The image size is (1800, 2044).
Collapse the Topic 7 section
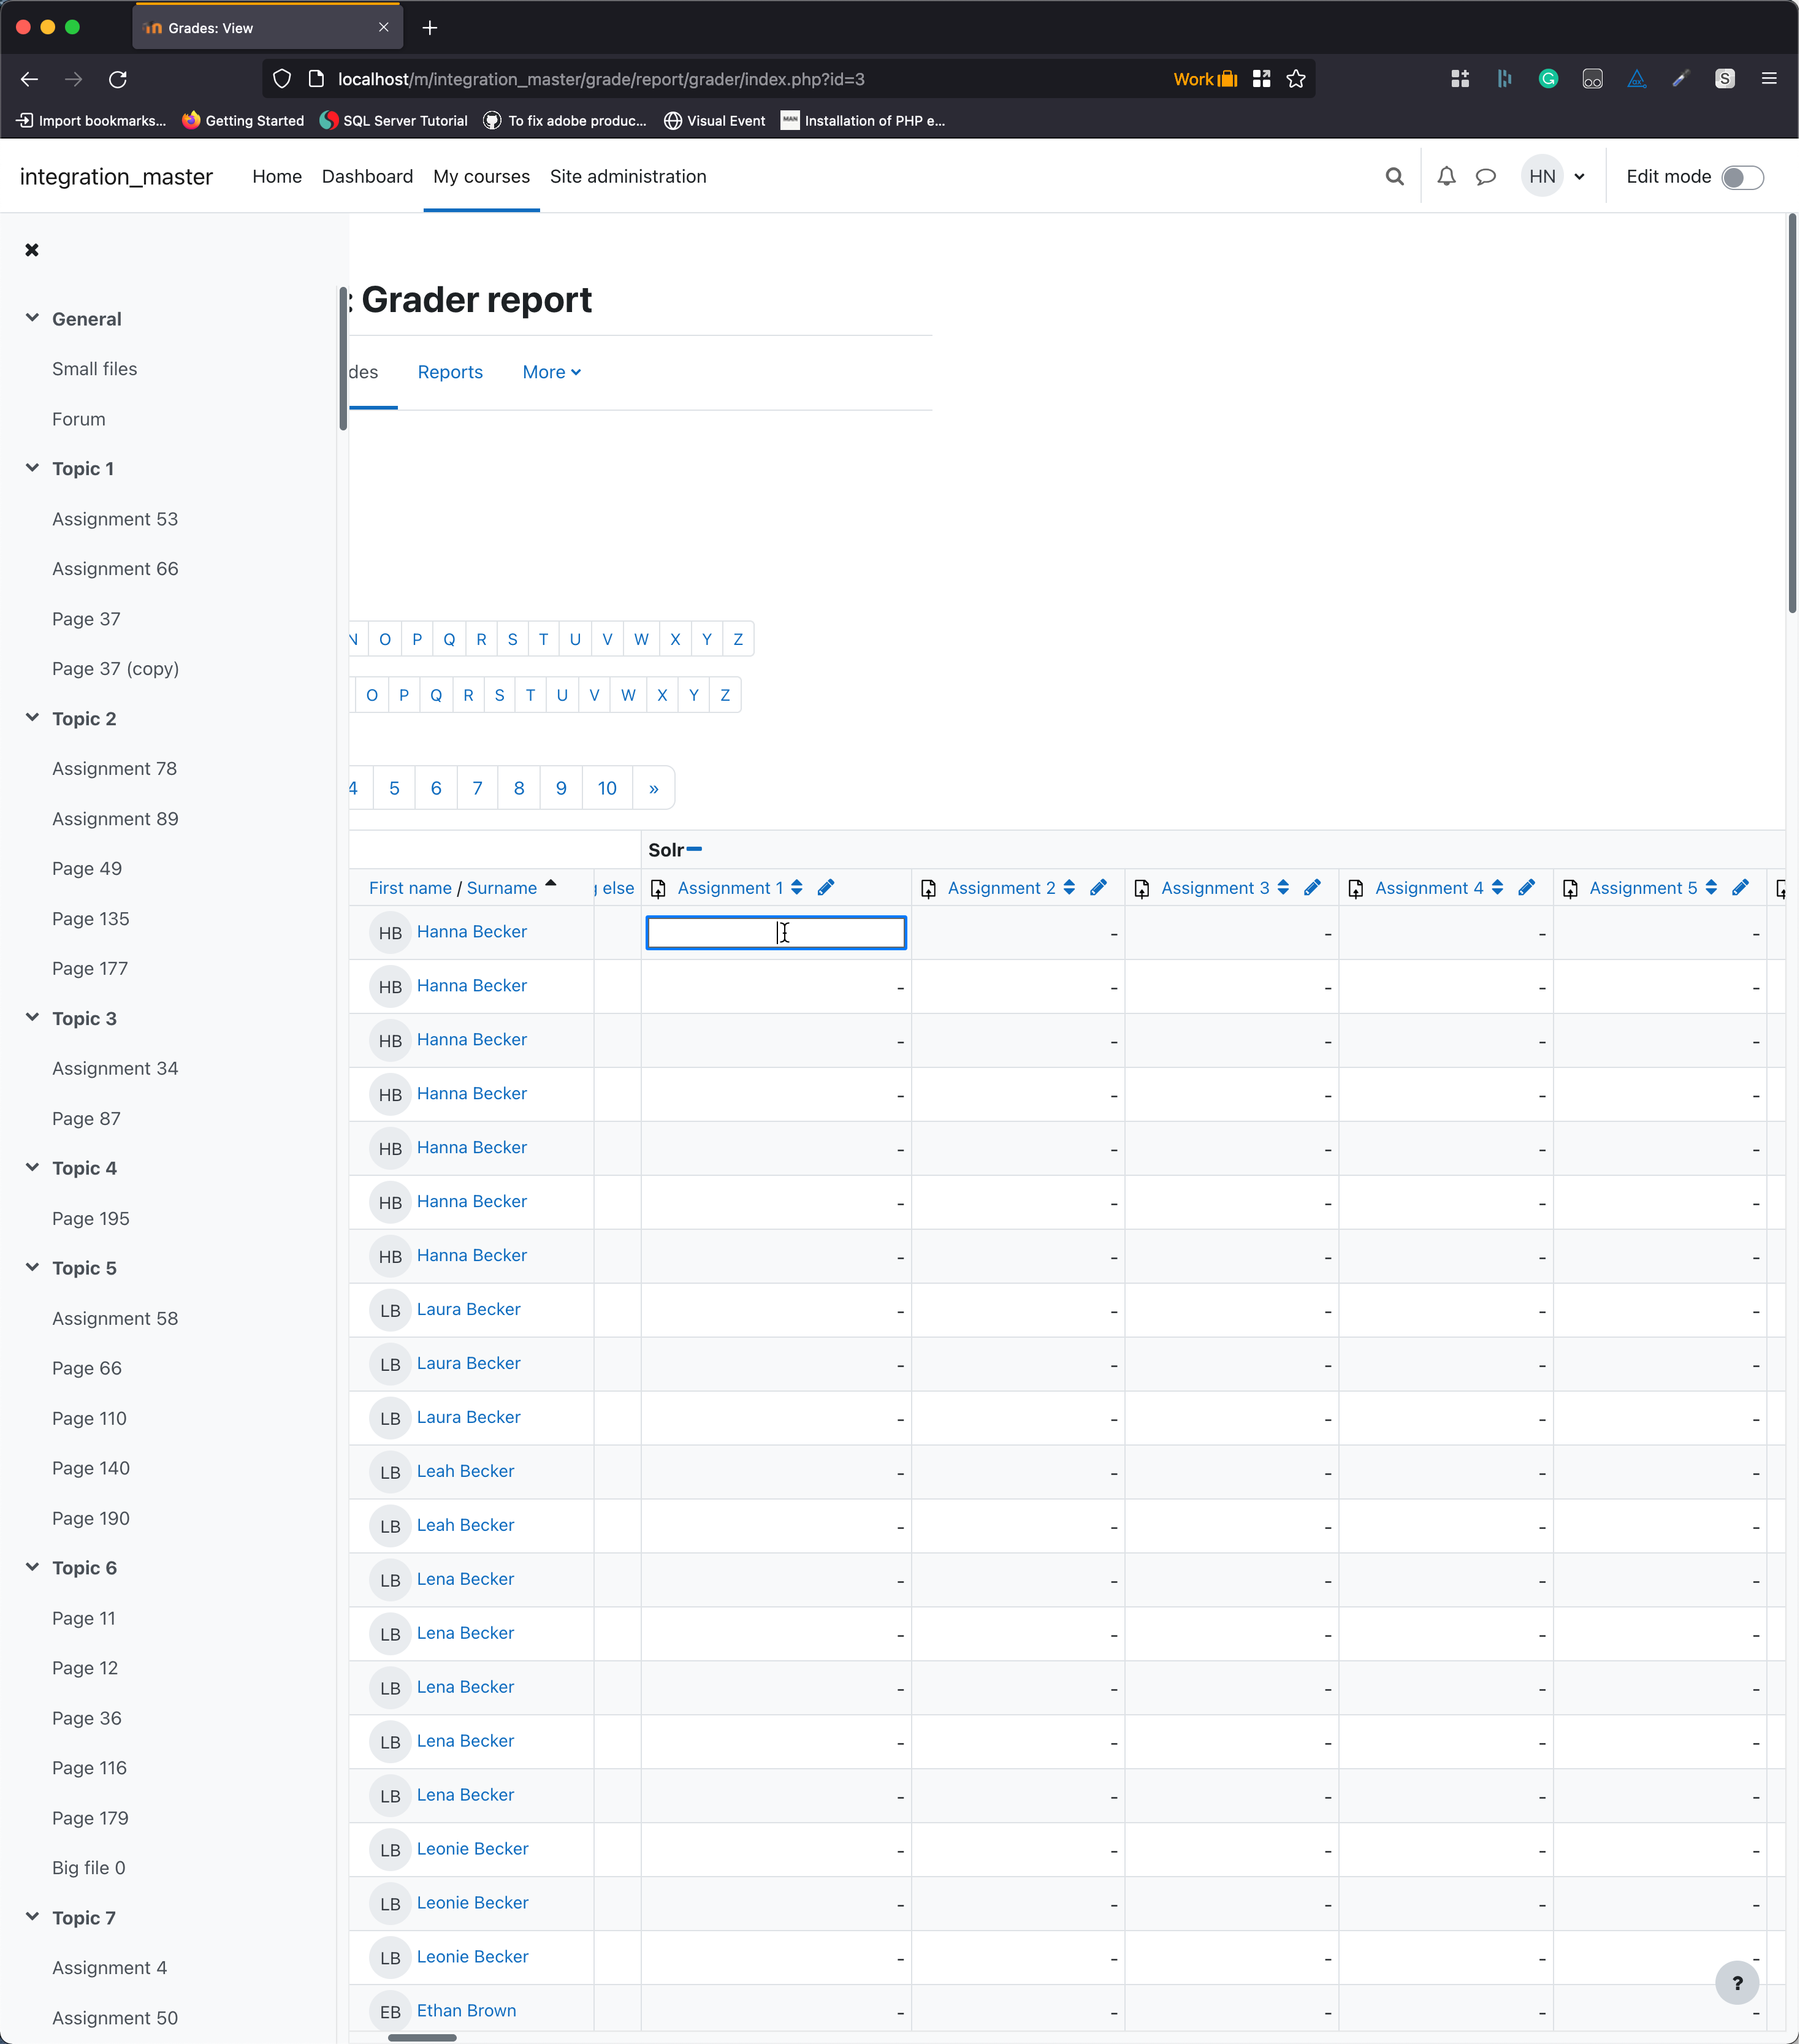click(32, 1917)
